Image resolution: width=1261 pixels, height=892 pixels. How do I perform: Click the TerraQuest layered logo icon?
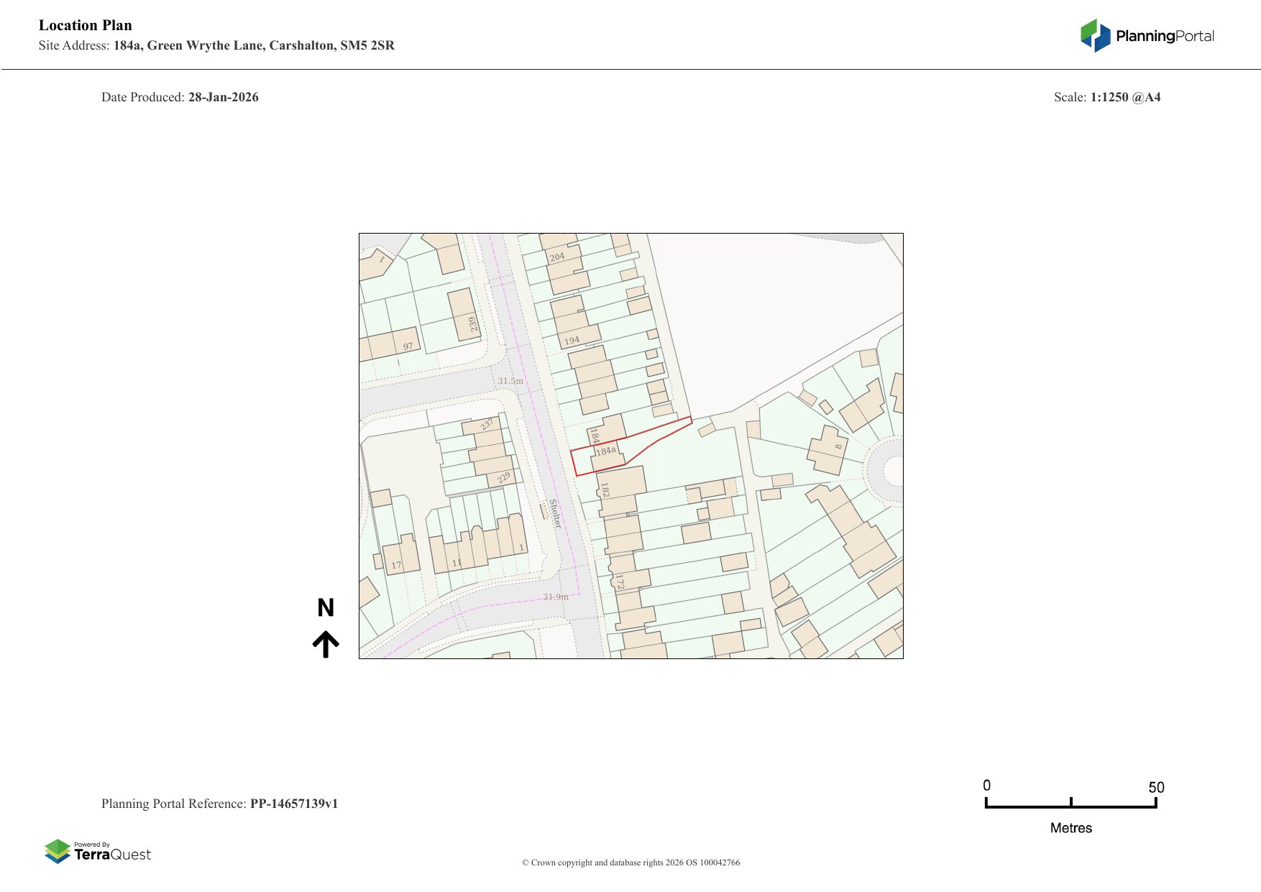point(58,851)
